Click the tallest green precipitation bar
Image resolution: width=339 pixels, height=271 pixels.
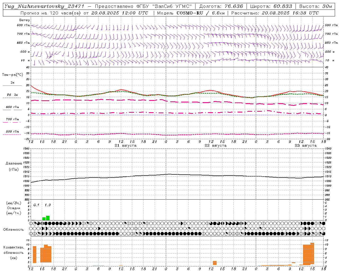click(x=48, y=218)
